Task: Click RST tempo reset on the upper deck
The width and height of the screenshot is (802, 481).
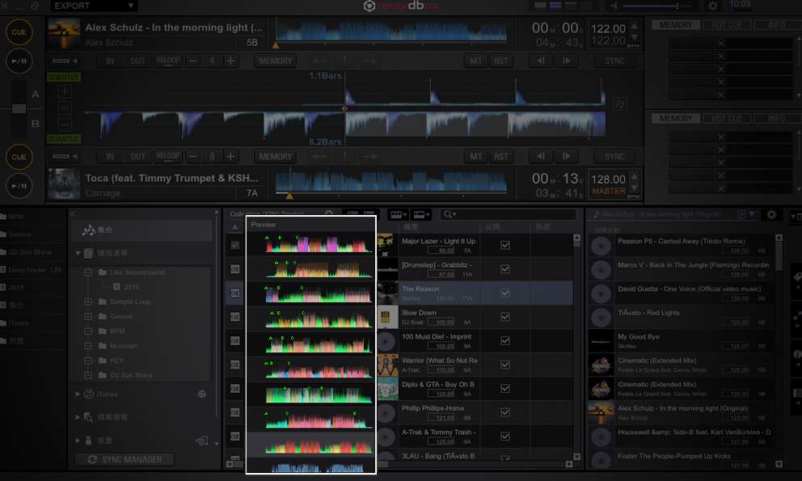Action: click(x=501, y=61)
